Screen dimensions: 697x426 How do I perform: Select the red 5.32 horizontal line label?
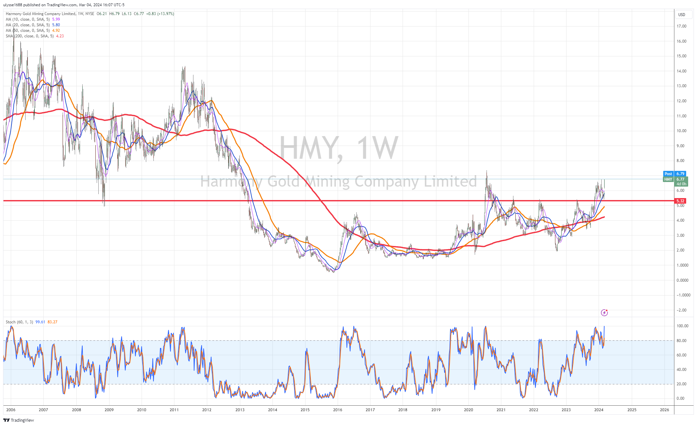(x=680, y=201)
